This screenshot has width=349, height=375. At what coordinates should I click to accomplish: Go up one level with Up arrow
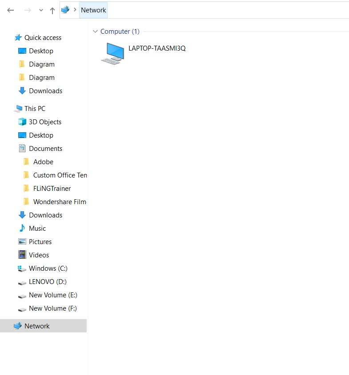point(52,10)
